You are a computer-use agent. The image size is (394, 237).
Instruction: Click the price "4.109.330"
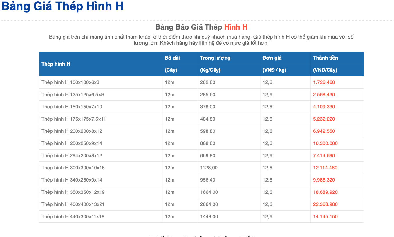coord(324,107)
